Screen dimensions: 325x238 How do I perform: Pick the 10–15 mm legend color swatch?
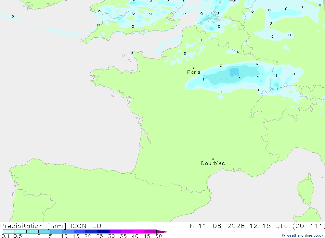click(x=68, y=232)
